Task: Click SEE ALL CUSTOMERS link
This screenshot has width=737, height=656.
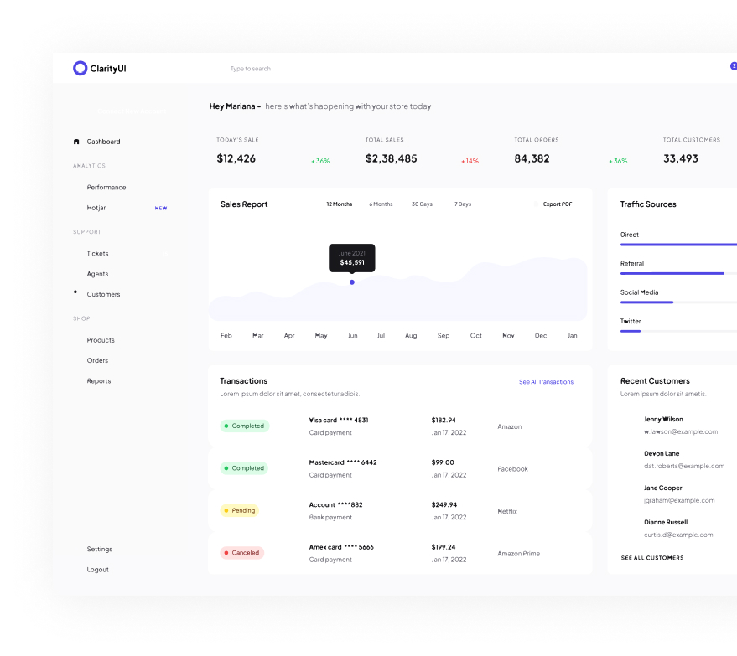Action: (651, 558)
